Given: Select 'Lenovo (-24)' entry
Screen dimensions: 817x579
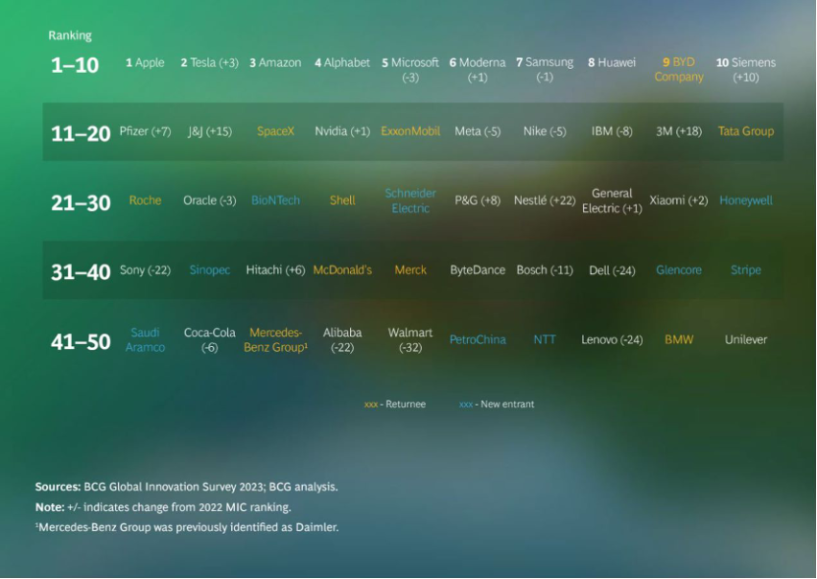Looking at the screenshot, I should pyautogui.click(x=612, y=340).
